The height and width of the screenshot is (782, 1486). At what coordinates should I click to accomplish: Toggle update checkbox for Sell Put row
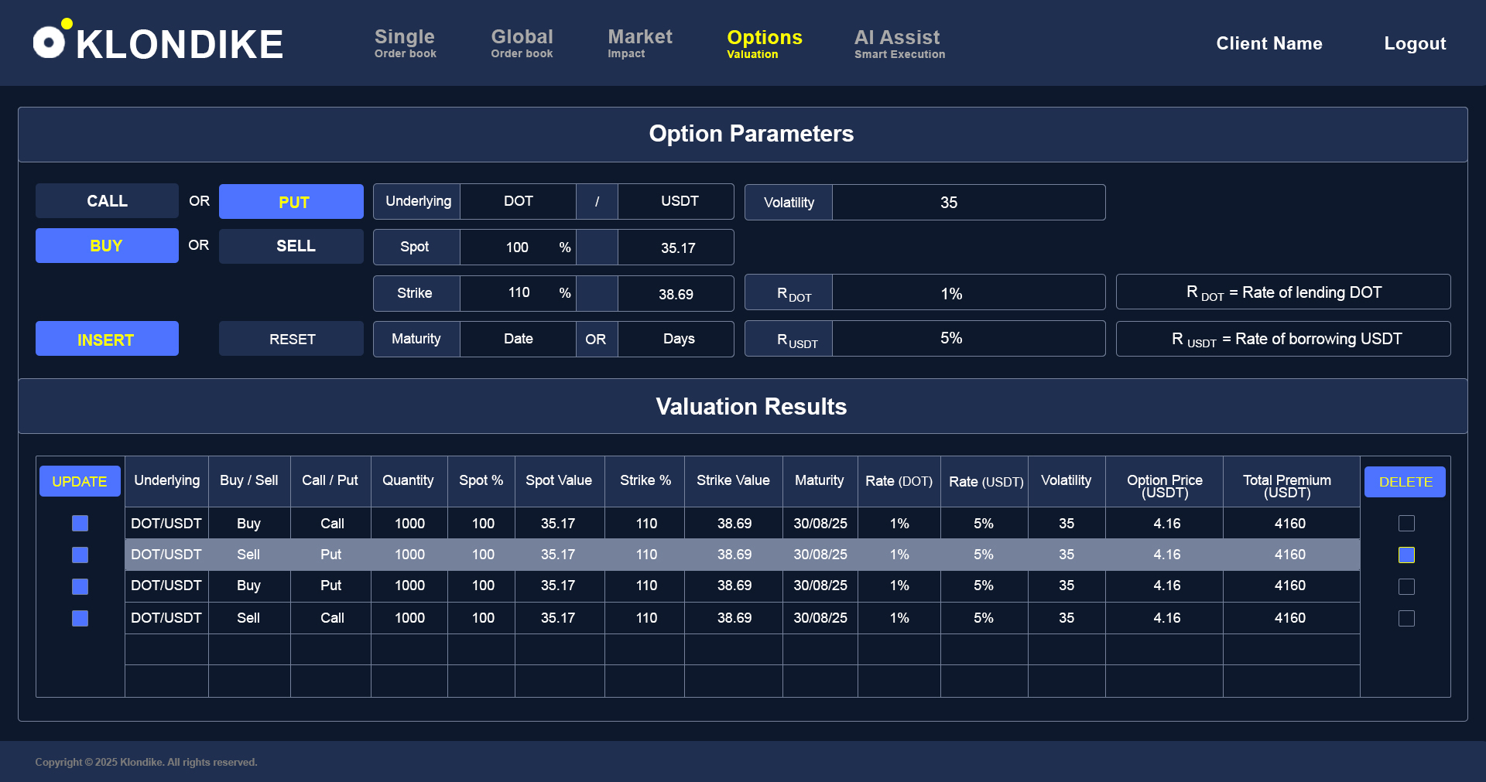[x=80, y=555]
